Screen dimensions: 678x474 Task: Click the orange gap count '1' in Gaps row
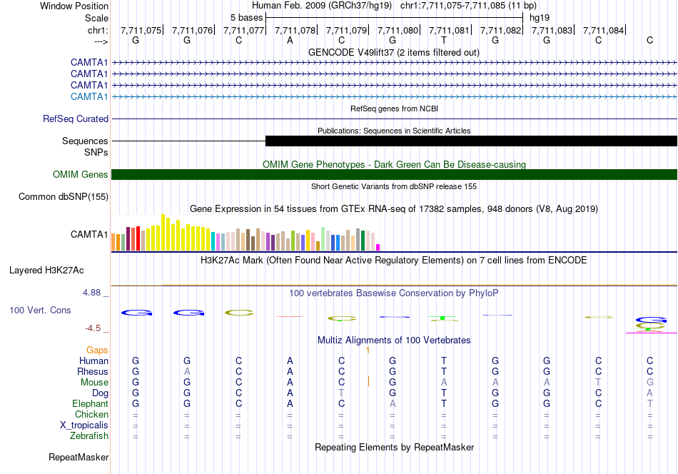[368, 351]
